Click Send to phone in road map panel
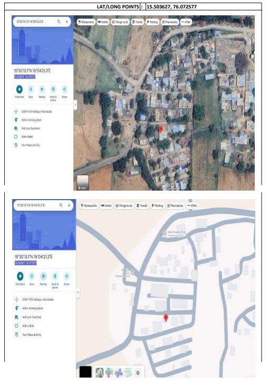This screenshot has width=269, height=386. (55, 280)
